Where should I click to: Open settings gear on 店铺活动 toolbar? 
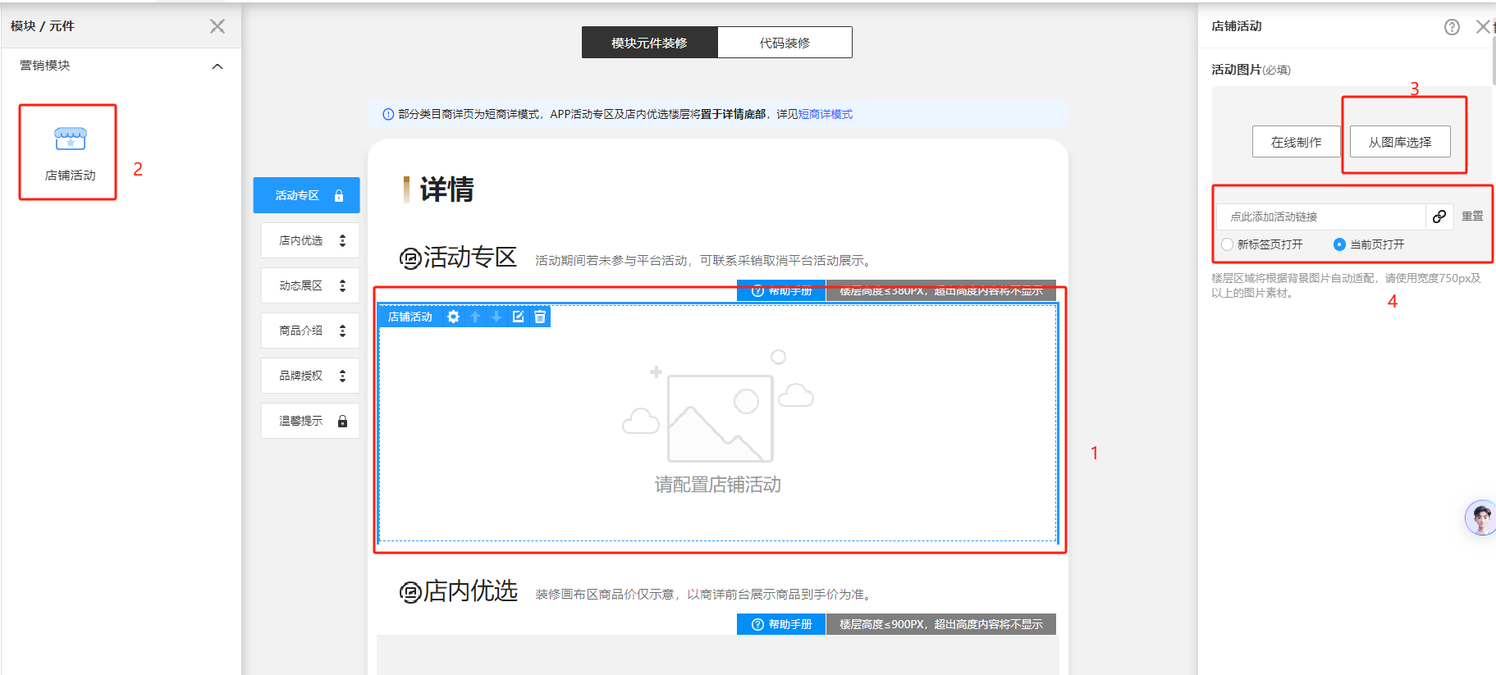coord(453,317)
